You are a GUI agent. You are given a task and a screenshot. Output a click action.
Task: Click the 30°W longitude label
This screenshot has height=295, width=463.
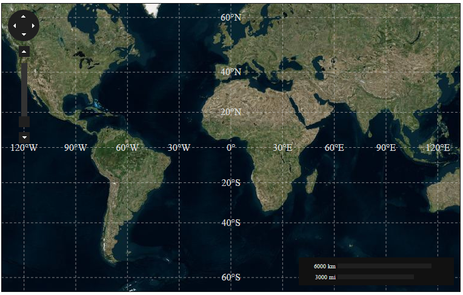(x=179, y=147)
